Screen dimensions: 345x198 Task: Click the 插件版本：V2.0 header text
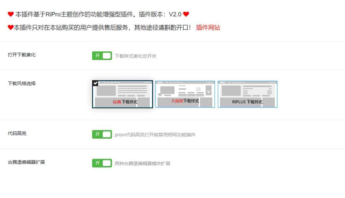(160, 14)
